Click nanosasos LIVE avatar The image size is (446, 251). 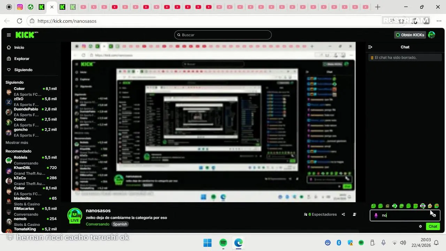pyautogui.click(x=75, y=216)
